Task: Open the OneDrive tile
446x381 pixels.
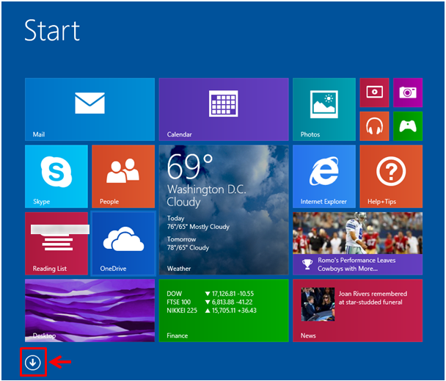Action: 123,244
